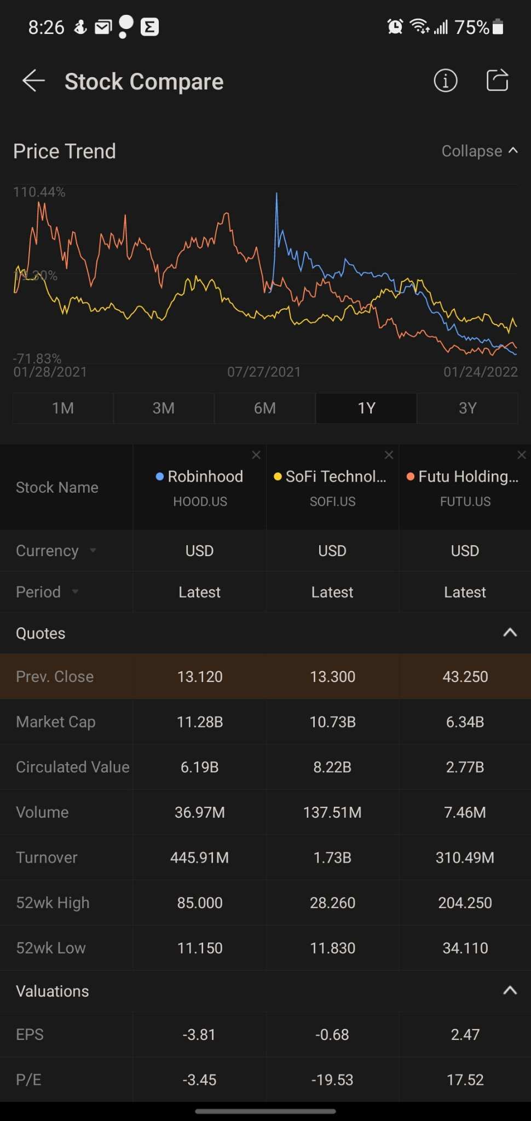This screenshot has width=531, height=1121.
Task: Tap the blue Robinhood legend dot
Action: (160, 477)
